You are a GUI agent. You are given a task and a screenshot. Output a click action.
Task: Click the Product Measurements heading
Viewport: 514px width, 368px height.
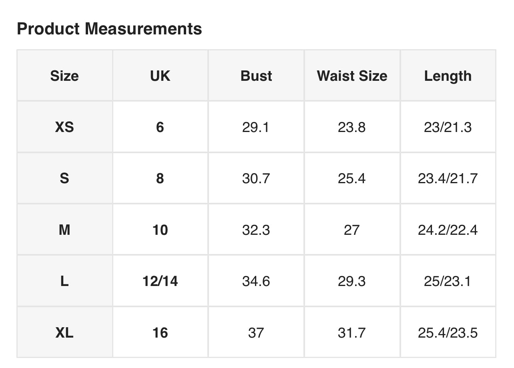[x=109, y=29]
